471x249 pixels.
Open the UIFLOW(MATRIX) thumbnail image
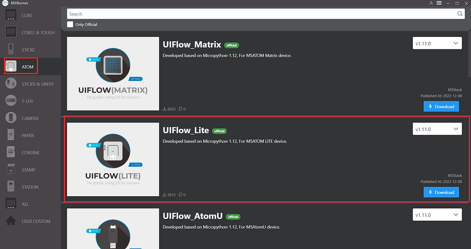113,73
